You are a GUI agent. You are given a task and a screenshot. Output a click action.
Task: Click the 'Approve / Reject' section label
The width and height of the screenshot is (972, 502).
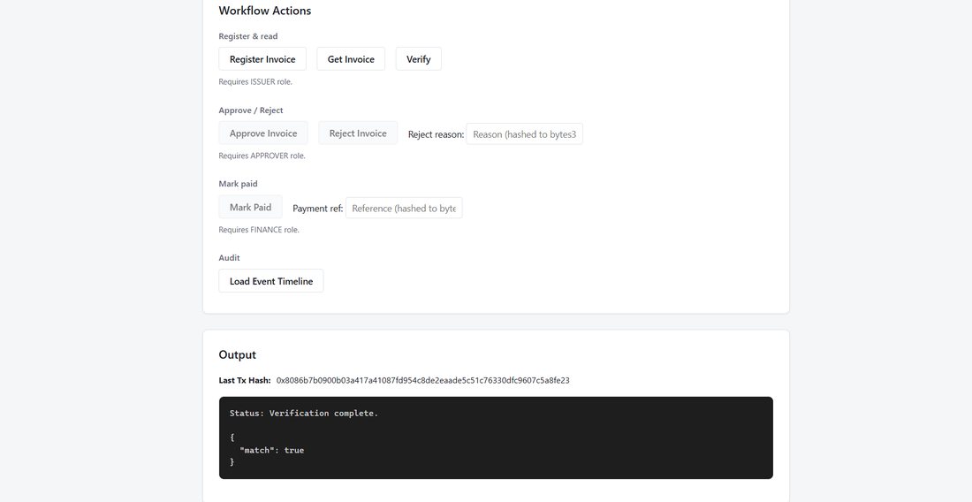click(251, 110)
